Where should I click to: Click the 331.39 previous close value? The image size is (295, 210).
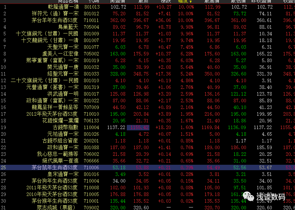pos(264,74)
